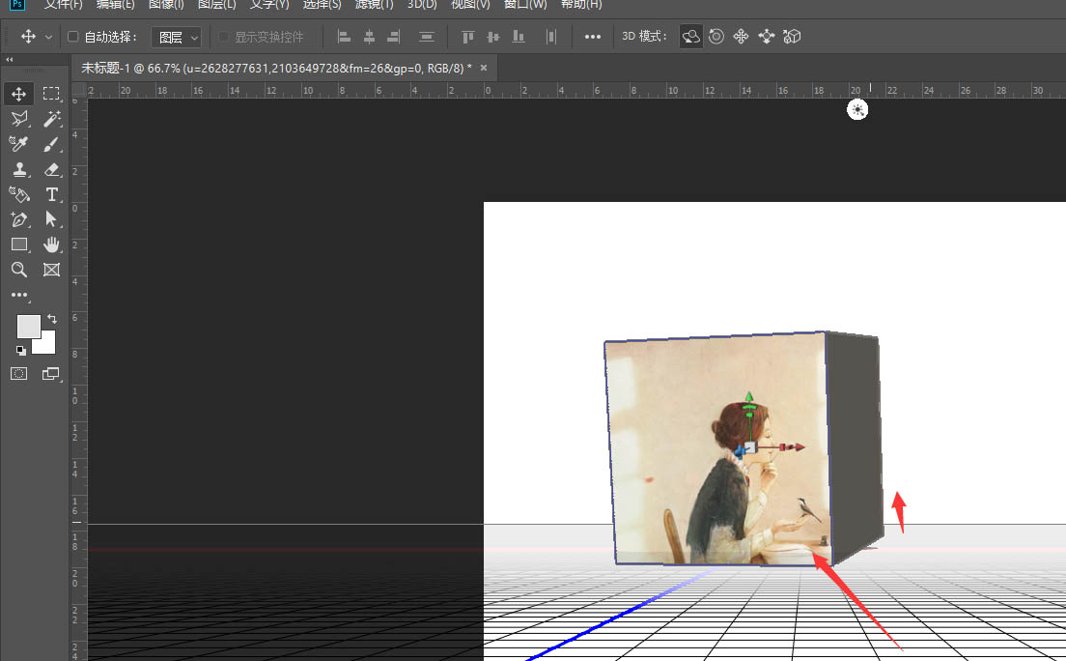Pick the Eyedropper tool
Screen dimensions: 1066x661
17,144
